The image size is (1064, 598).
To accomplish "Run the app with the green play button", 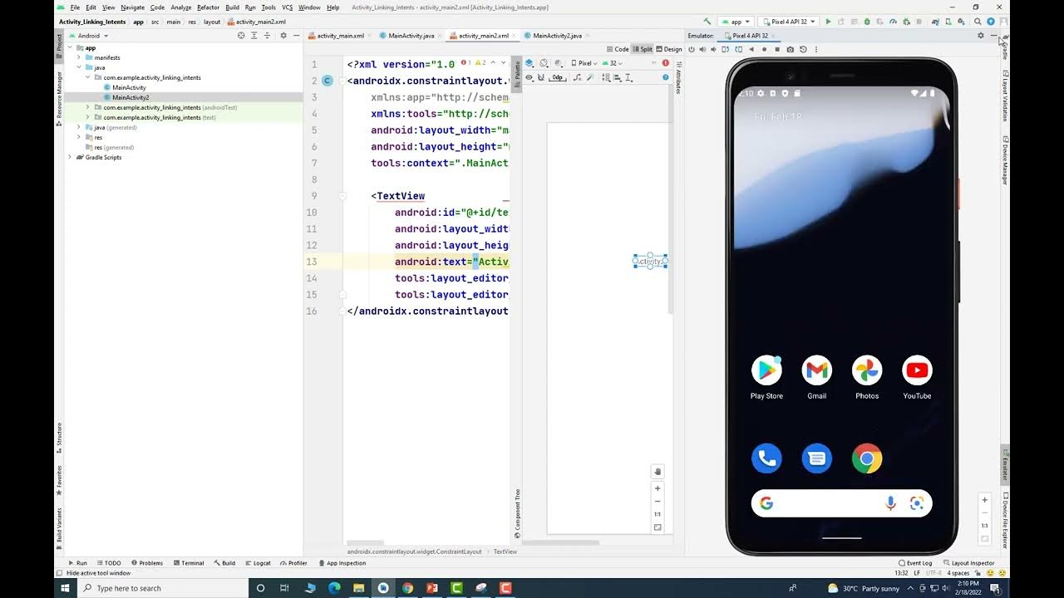I will point(828,22).
